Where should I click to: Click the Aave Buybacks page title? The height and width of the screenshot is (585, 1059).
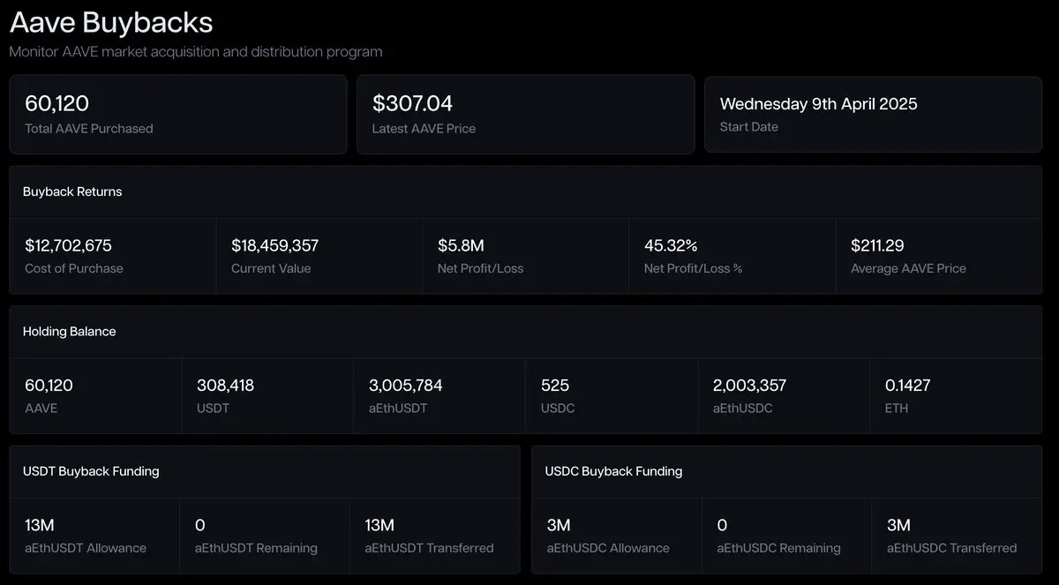(111, 21)
